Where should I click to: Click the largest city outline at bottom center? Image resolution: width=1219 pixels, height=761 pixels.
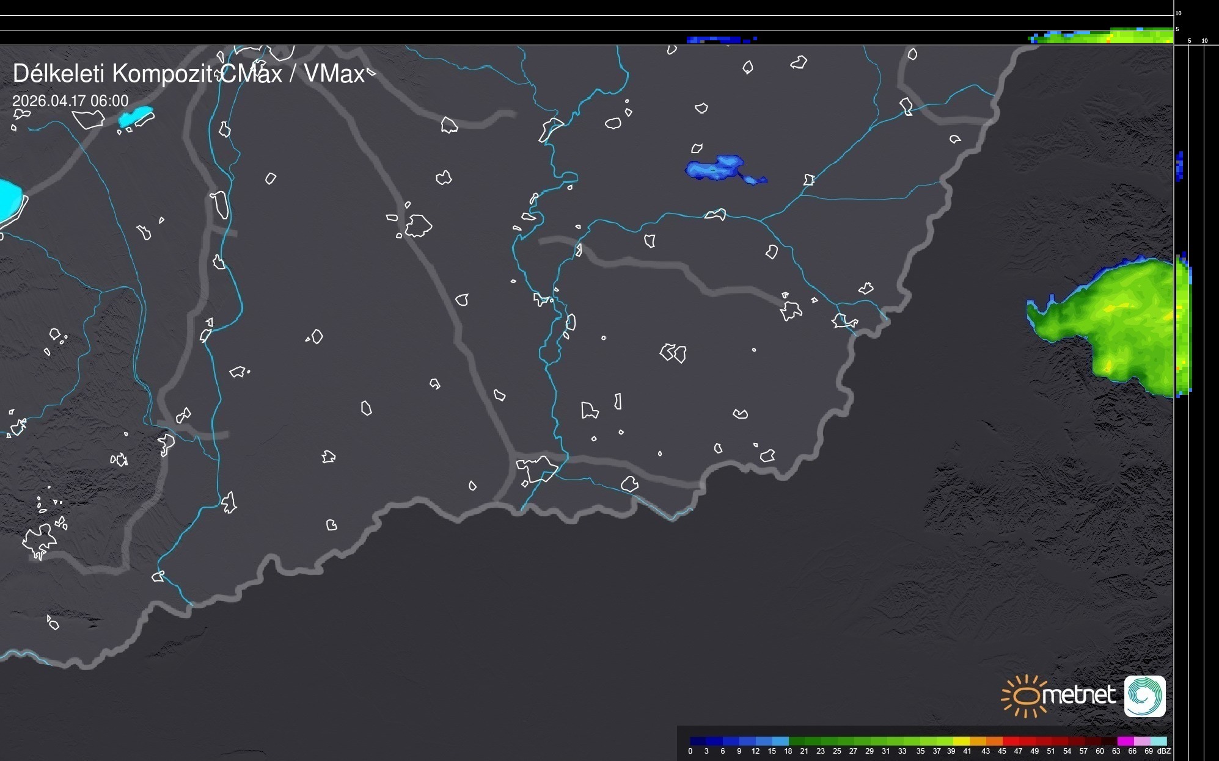point(537,469)
